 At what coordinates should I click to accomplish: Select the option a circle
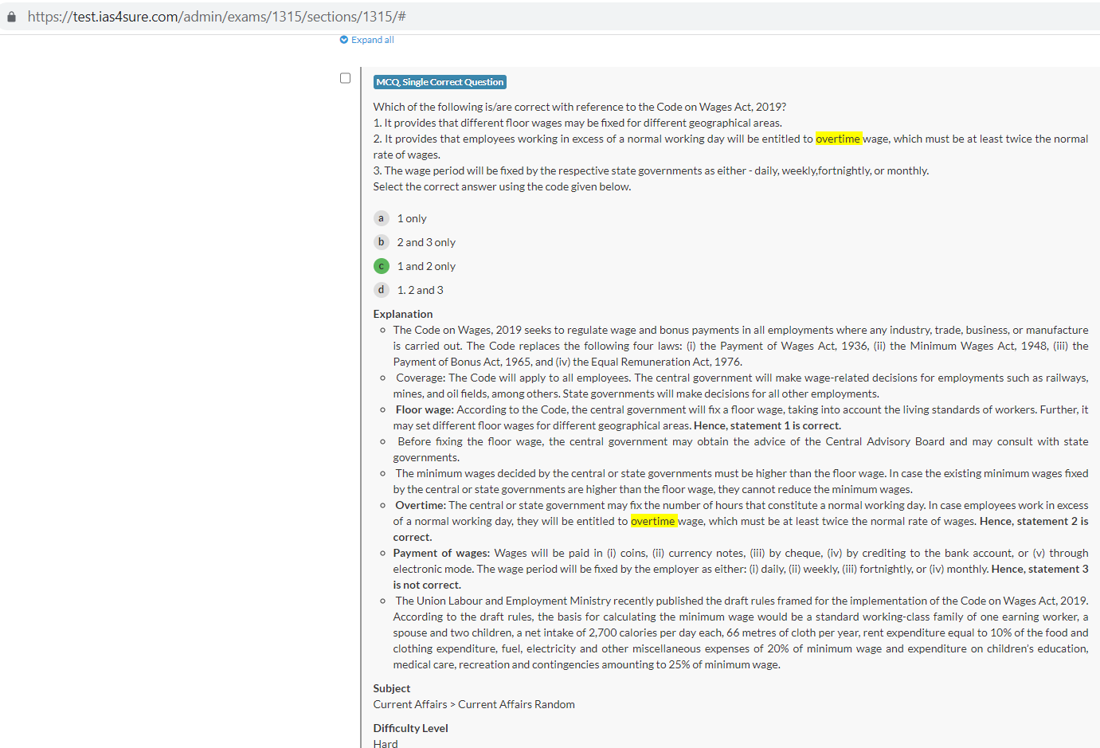(x=382, y=218)
